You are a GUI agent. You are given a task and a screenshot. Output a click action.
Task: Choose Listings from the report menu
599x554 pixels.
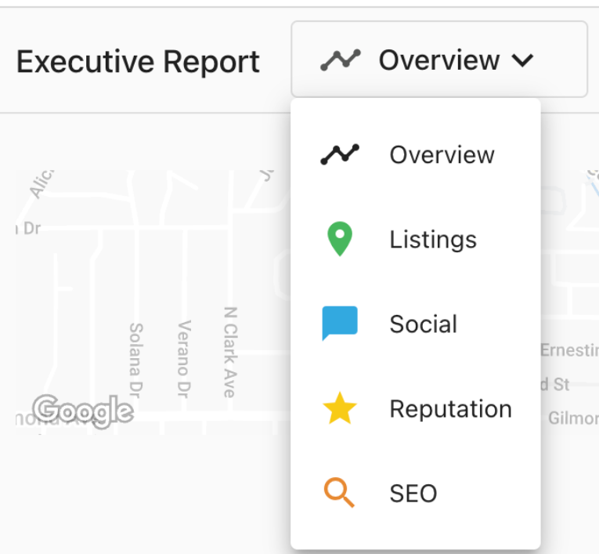(433, 239)
